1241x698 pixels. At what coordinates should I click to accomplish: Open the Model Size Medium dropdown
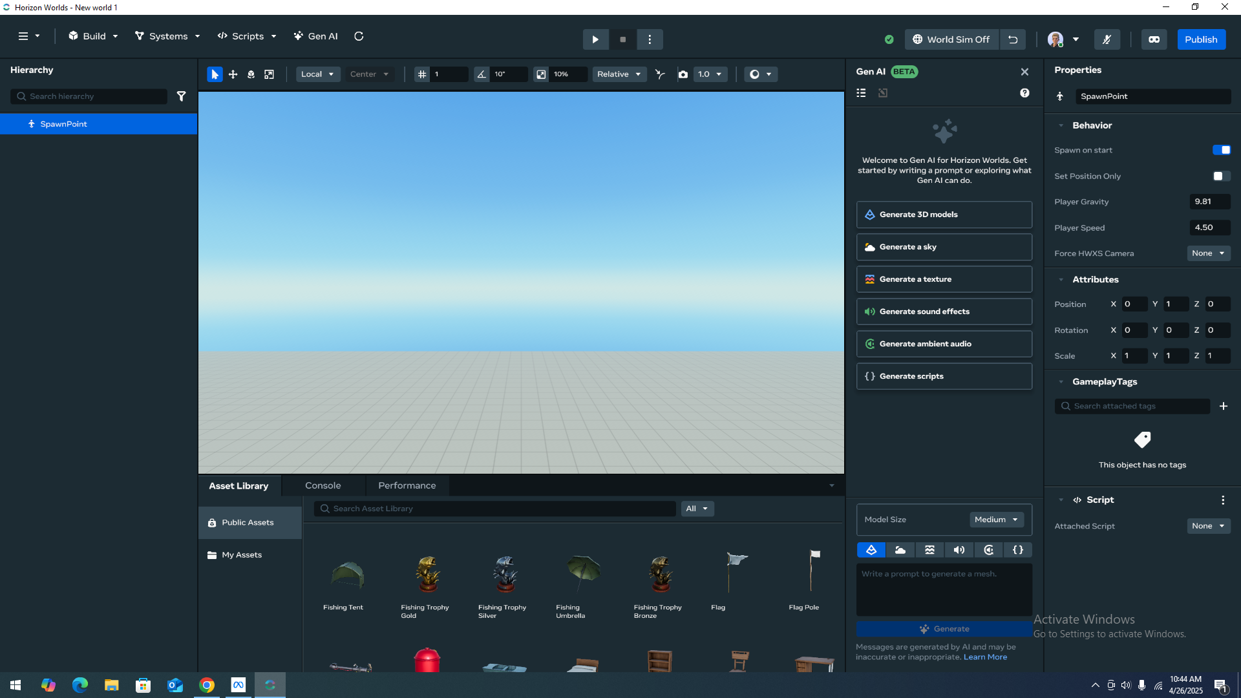(996, 520)
